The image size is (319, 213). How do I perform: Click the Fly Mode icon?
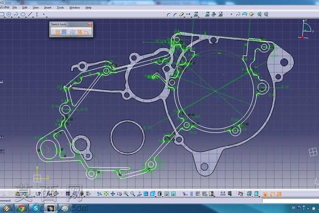pos(99,194)
